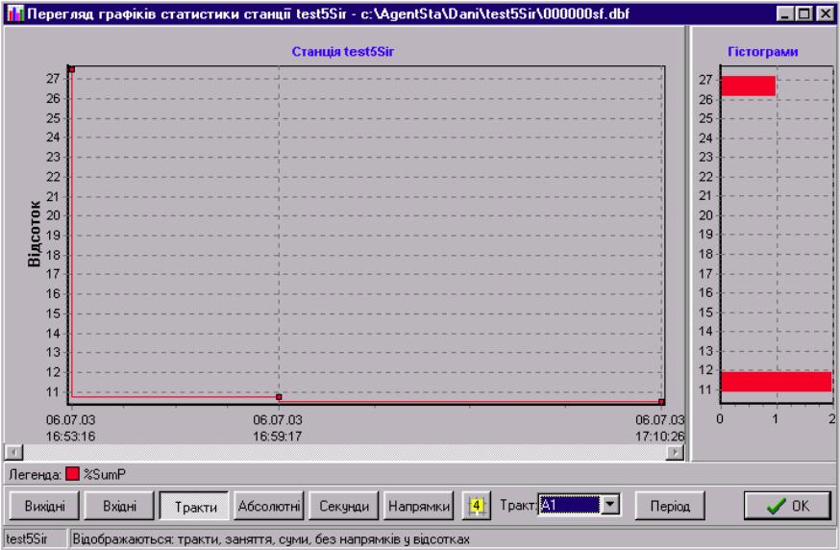The width and height of the screenshot is (840, 550).
Task: Toggle the Вхідні button
Action: click(x=120, y=506)
